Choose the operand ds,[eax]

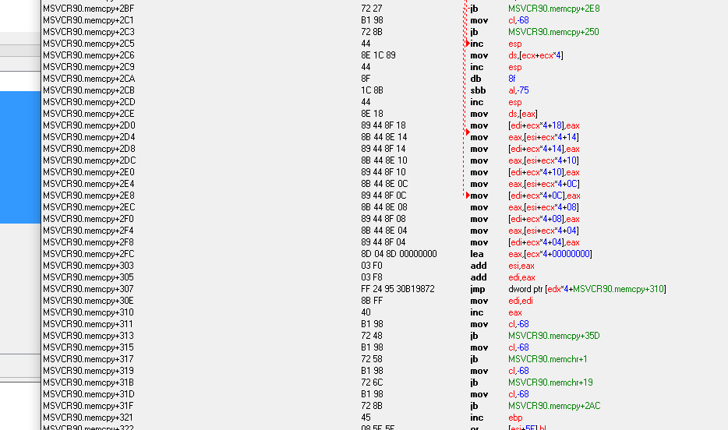(x=523, y=114)
